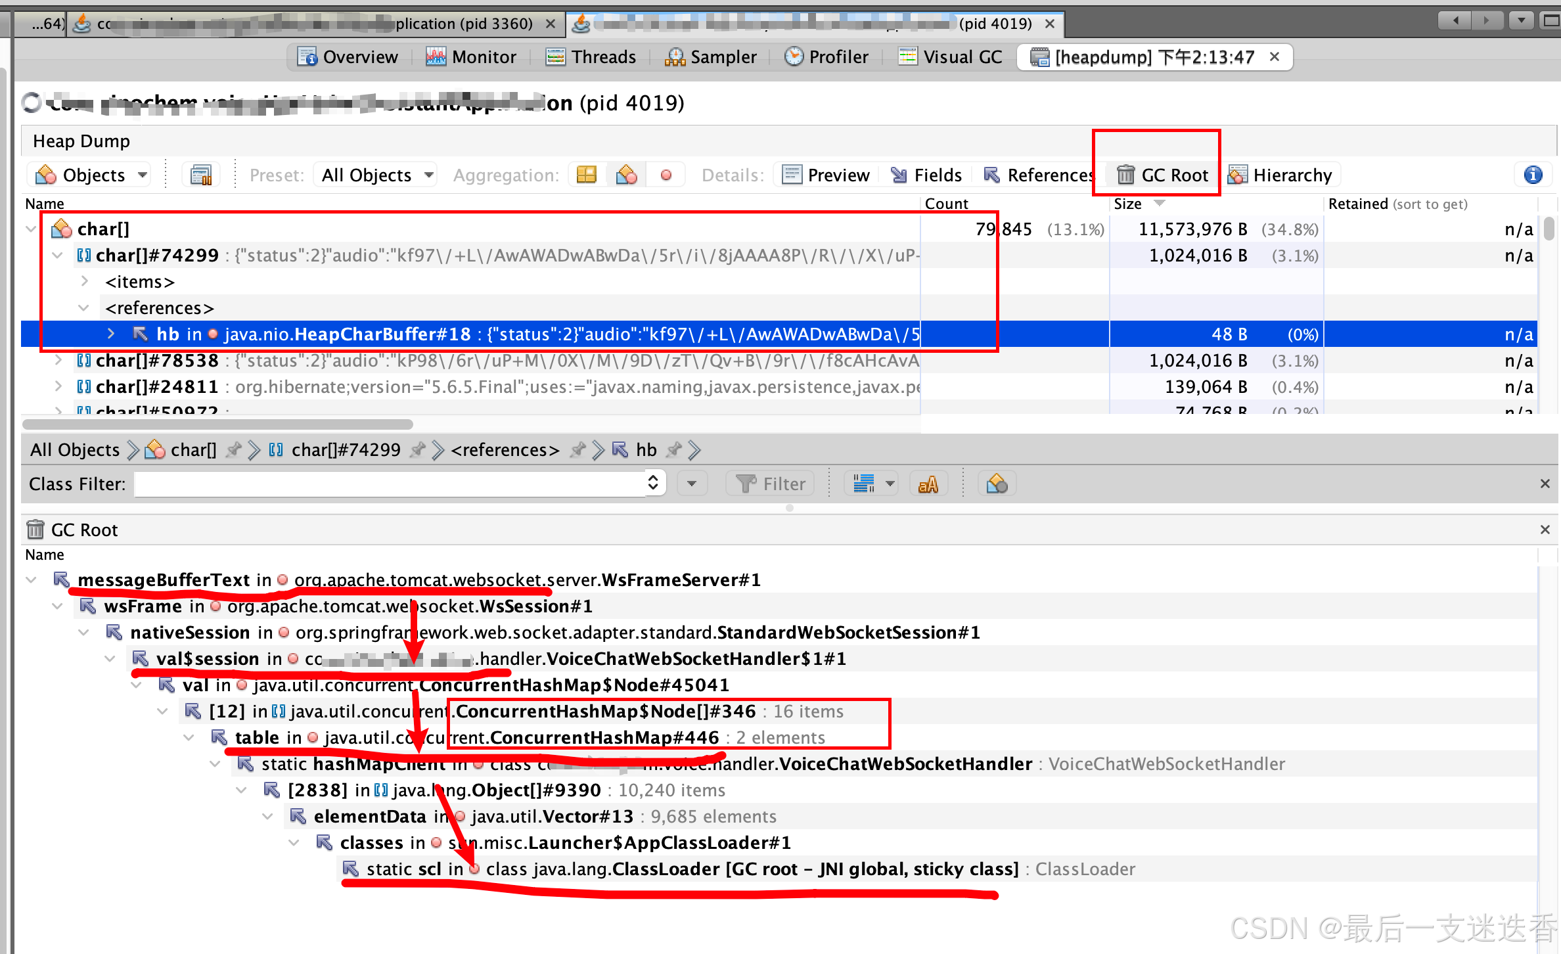Open the Visual GC tab
Image resolution: width=1561 pixels, height=954 pixels.
click(x=950, y=57)
